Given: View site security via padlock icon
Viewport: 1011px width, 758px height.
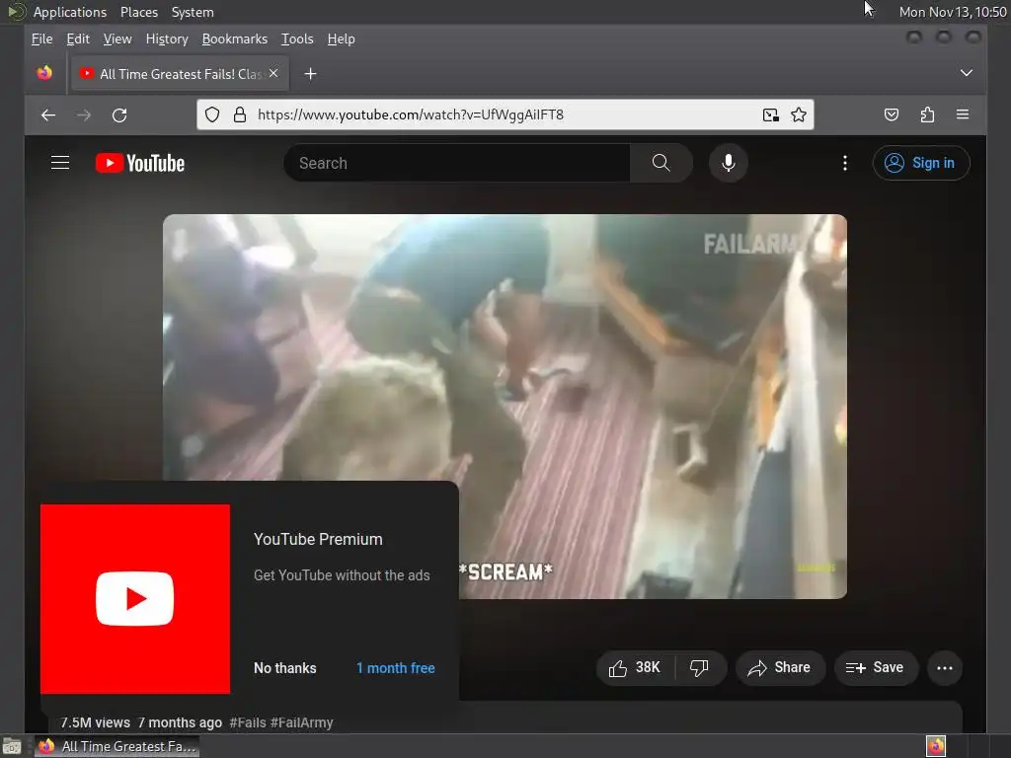Looking at the screenshot, I should pyautogui.click(x=240, y=114).
